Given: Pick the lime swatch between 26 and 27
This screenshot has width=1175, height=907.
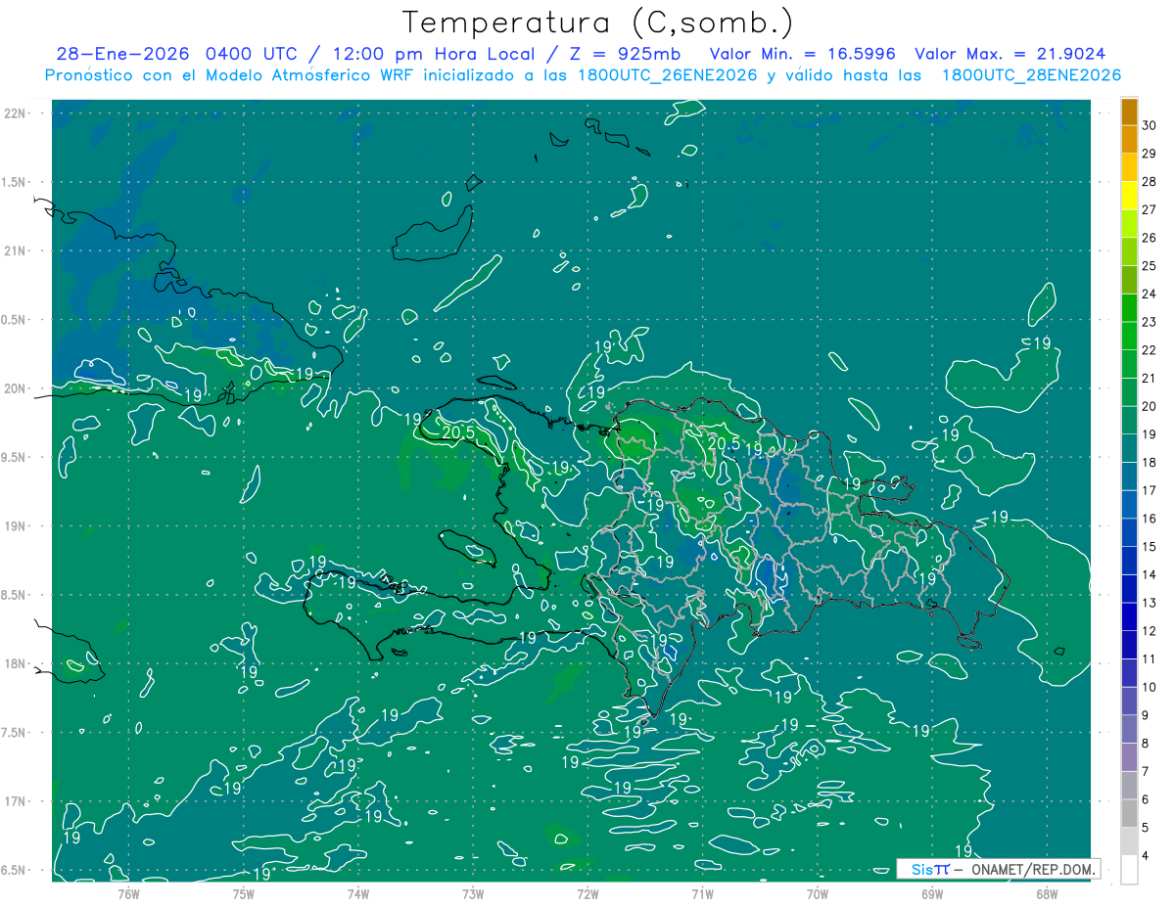Looking at the screenshot, I should coord(1129,224).
